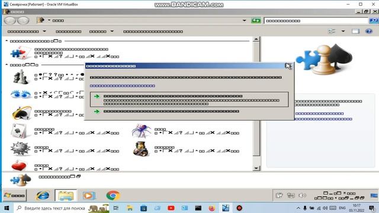Collapse the first group header arrow
The image size is (379, 213).
(7, 41)
